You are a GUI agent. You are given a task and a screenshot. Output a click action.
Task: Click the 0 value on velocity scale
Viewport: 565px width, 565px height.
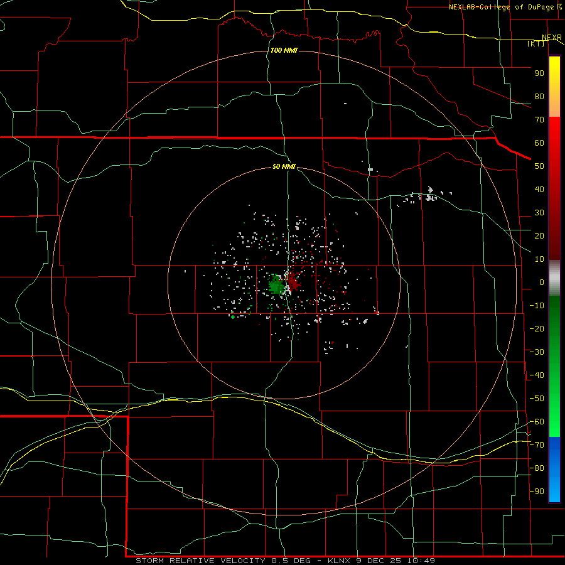click(x=542, y=282)
